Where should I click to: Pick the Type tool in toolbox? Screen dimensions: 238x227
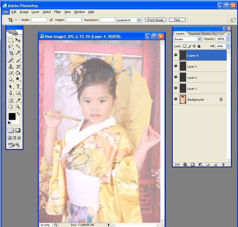(18, 87)
